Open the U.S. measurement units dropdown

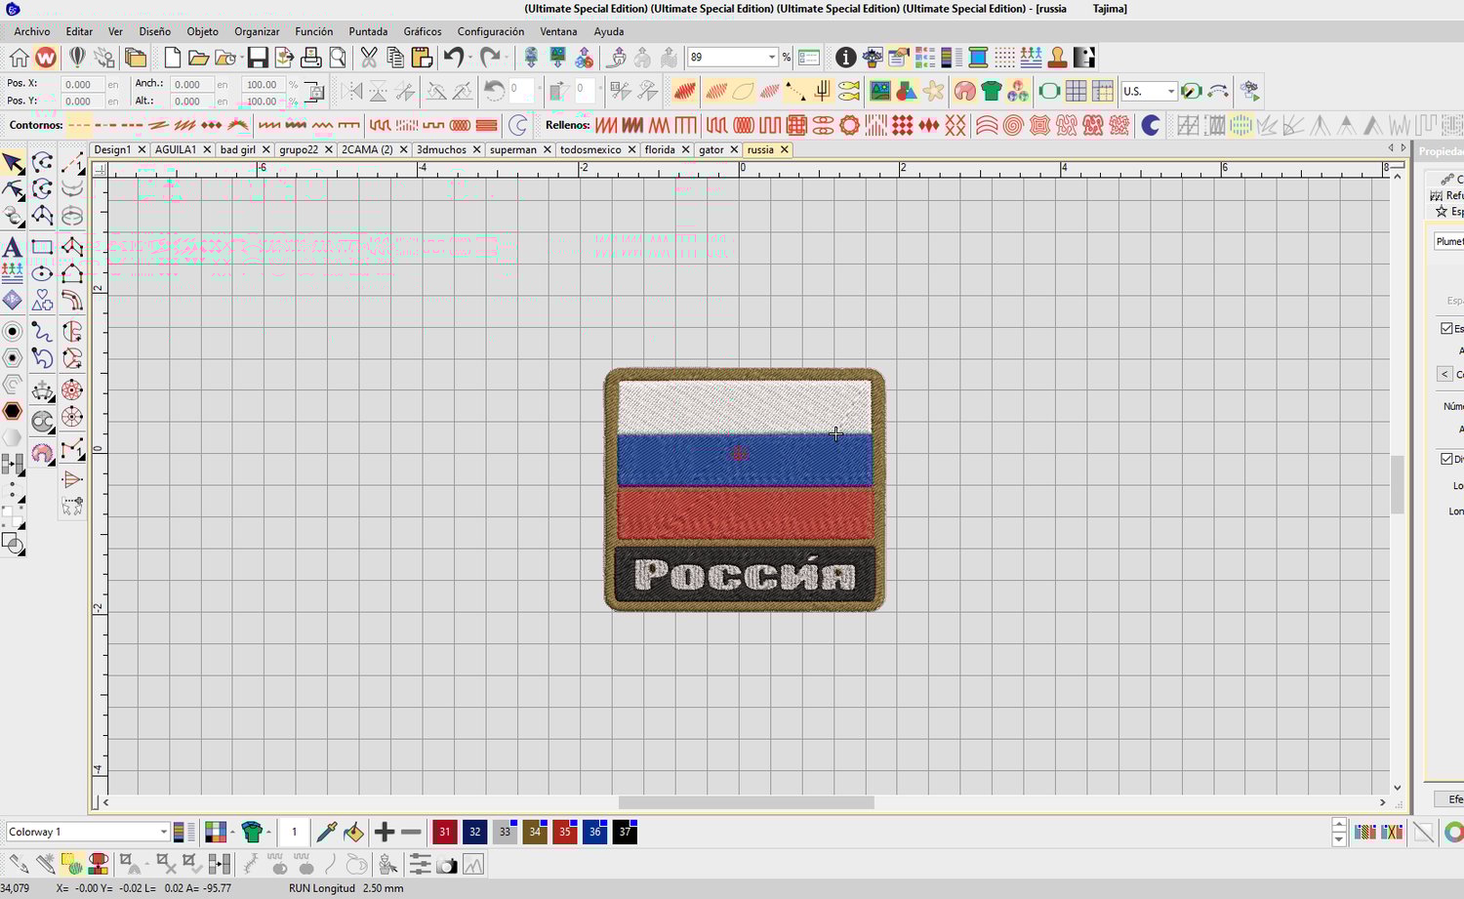(x=1170, y=92)
